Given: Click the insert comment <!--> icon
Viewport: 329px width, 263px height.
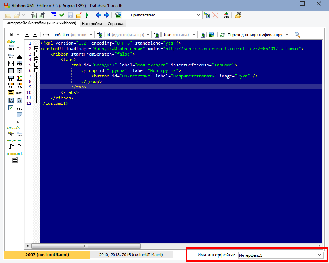Looking at the screenshot, I should point(46,35).
